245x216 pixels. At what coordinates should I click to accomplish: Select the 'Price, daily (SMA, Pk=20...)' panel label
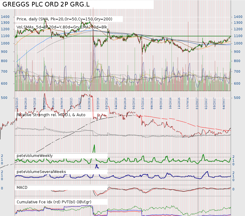click(x=64, y=19)
